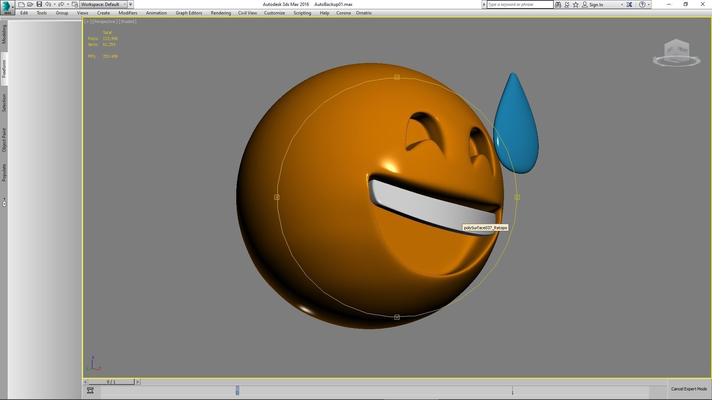Undo the last action
712x400 pixels.
pos(48,4)
